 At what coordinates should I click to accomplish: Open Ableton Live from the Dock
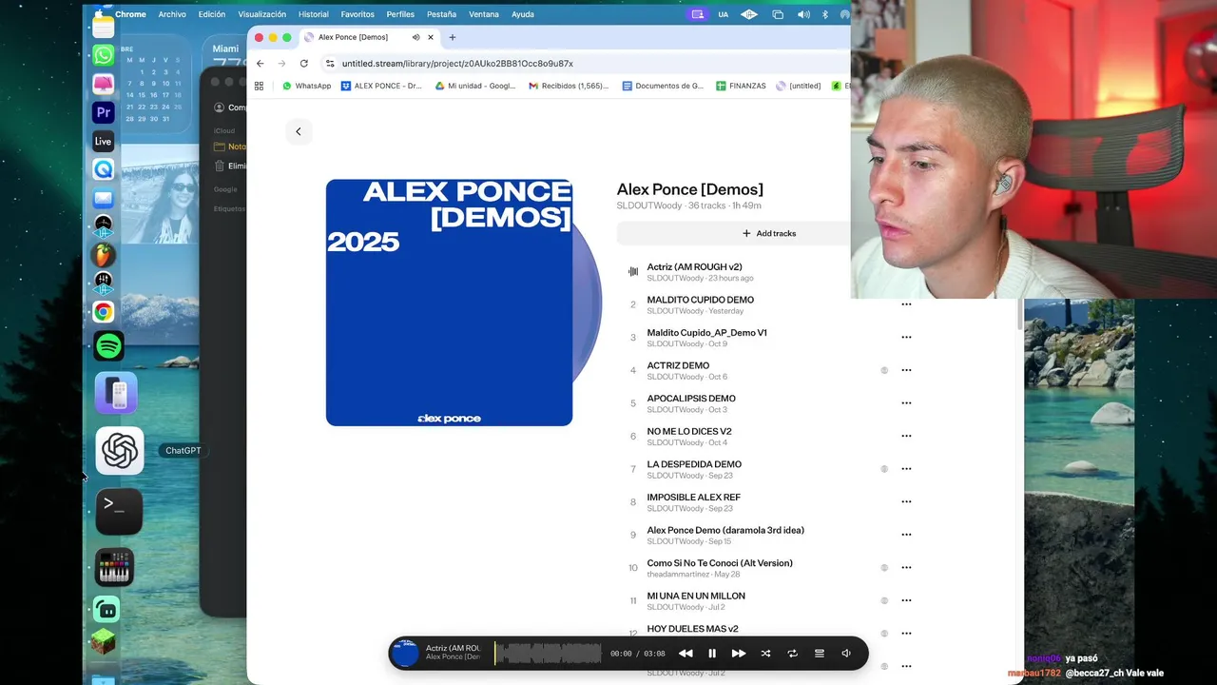click(104, 141)
